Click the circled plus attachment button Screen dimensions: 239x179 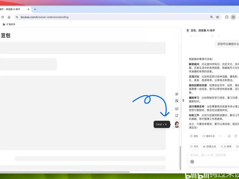click(192, 162)
